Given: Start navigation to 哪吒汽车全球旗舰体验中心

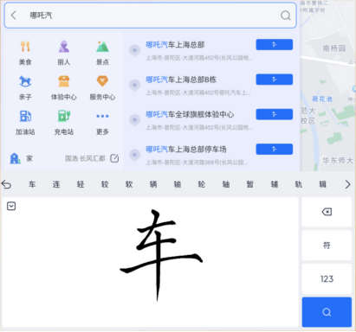Looking at the screenshot, I should [x=275, y=114].
